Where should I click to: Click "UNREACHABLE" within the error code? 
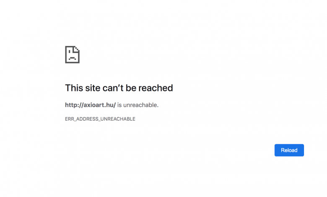click(x=118, y=119)
